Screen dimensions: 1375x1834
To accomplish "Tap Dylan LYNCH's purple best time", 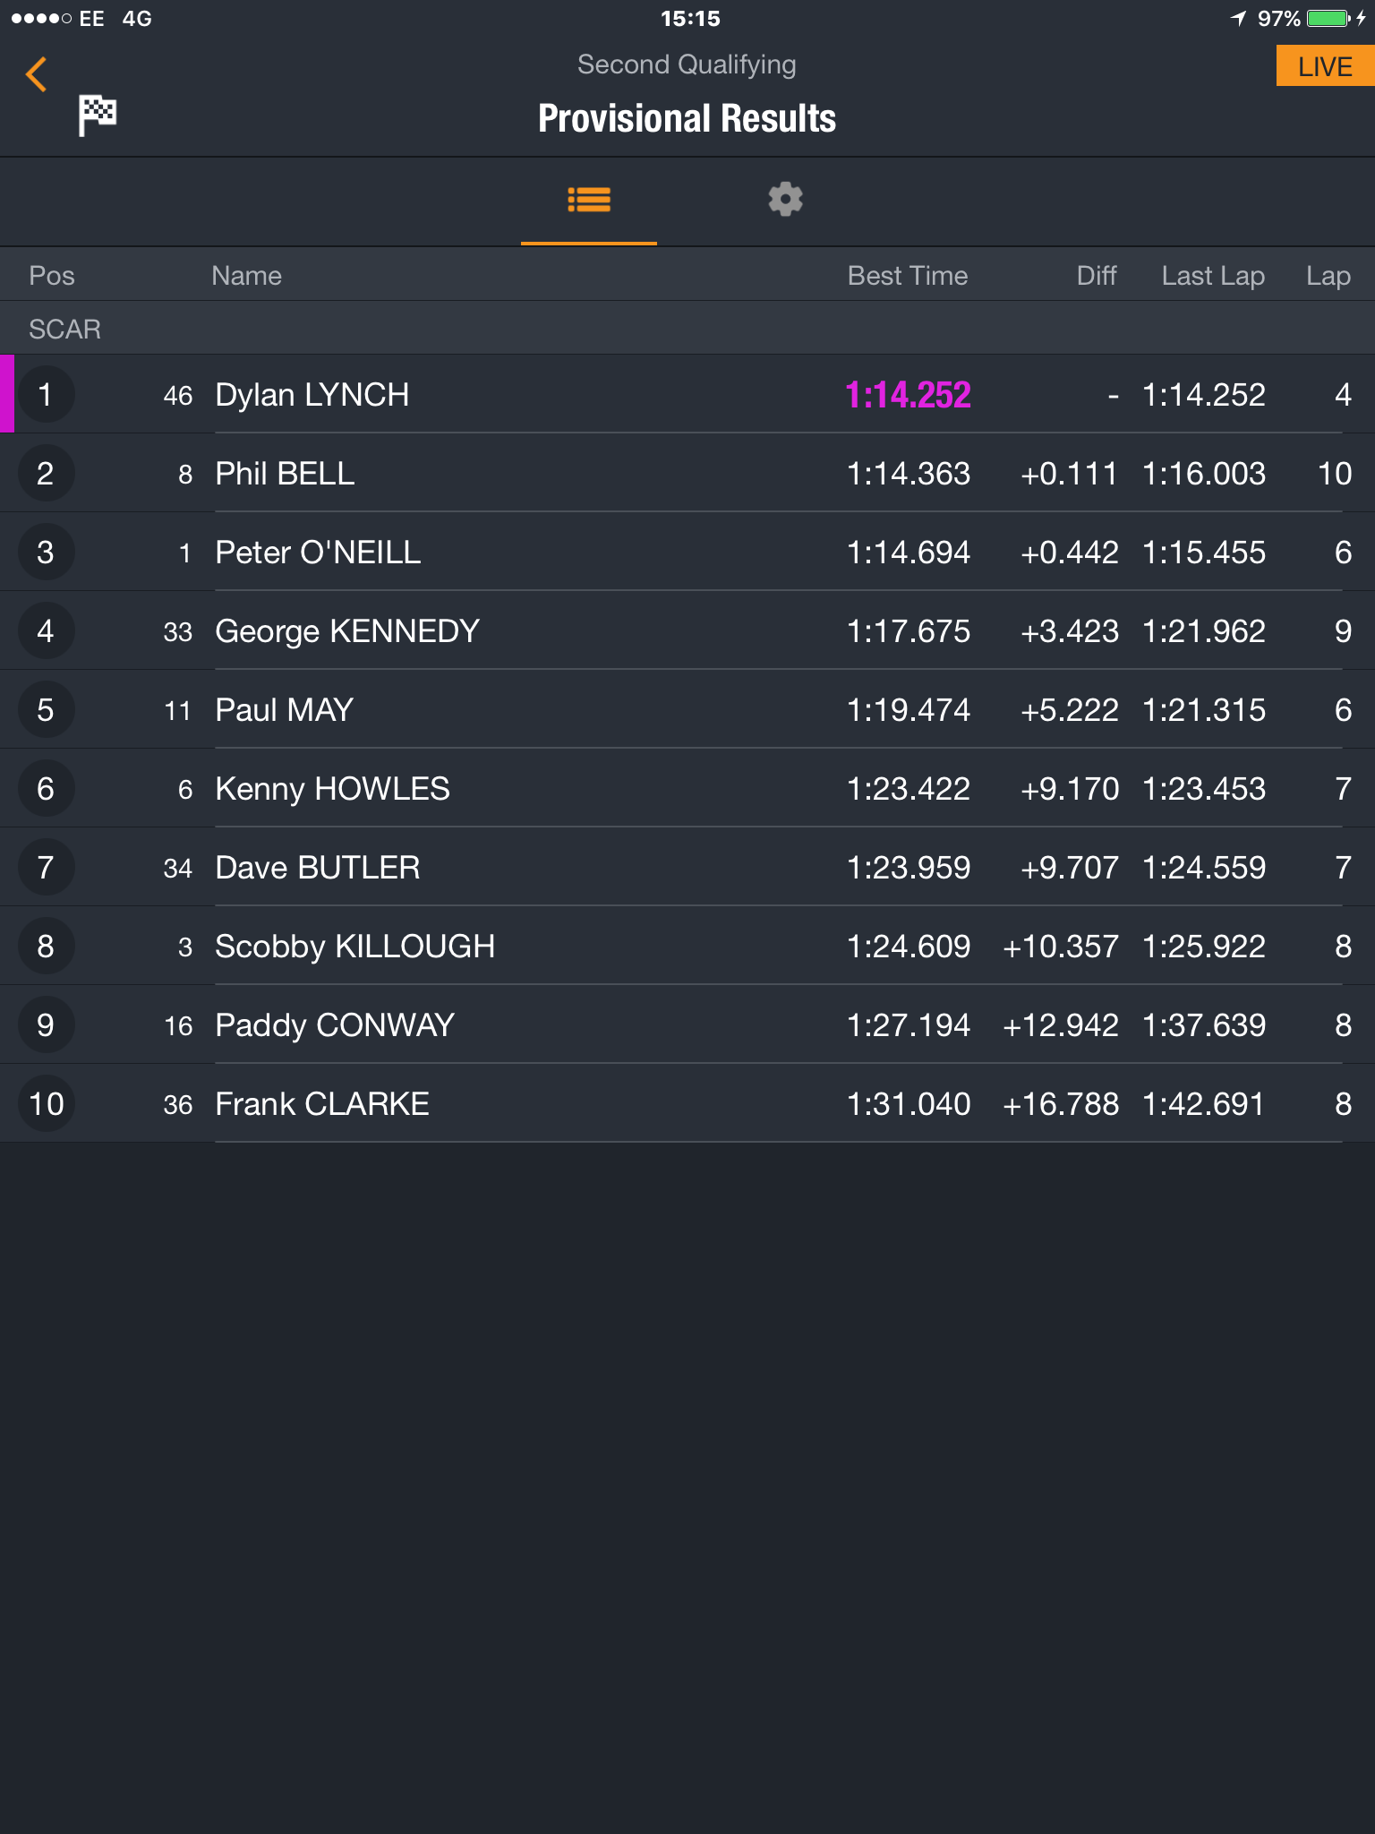I will coord(908,395).
